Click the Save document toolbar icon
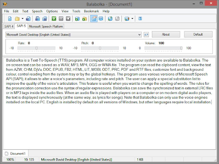The image size is (219, 164). 28,18
